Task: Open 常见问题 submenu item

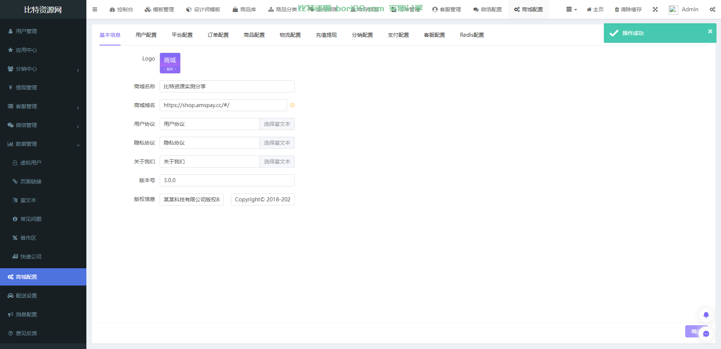Action: click(43, 219)
